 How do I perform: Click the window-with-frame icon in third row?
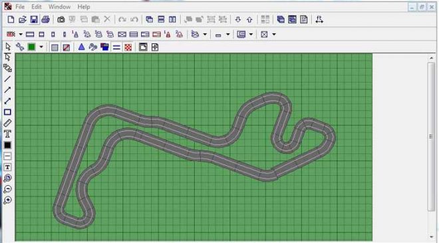(x=143, y=47)
